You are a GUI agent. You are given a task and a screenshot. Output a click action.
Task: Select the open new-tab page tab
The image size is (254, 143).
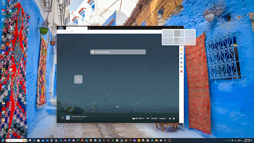[77, 28]
